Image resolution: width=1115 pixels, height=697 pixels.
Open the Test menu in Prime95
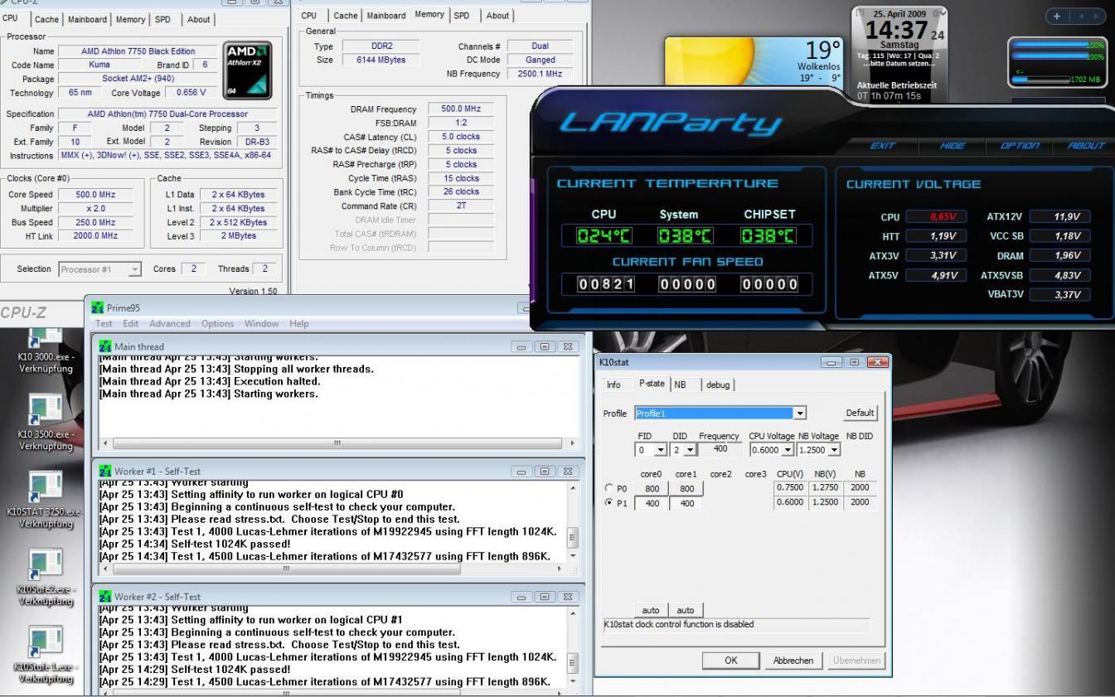tap(104, 323)
